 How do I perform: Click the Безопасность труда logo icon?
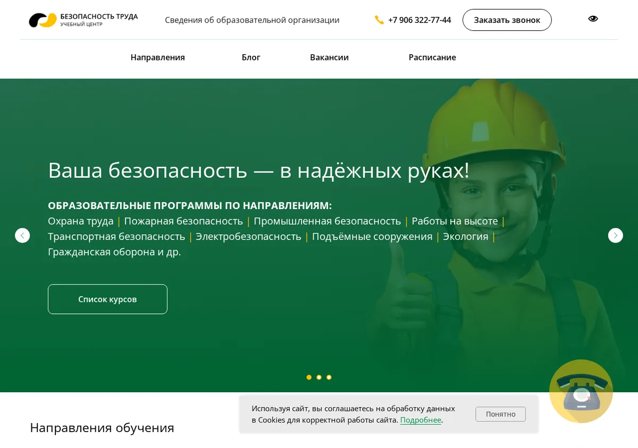43,20
